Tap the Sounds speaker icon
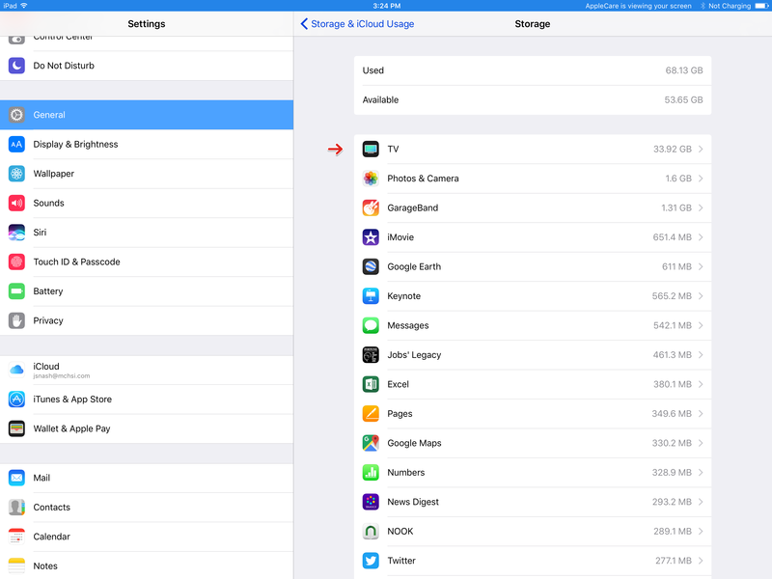 (x=16, y=203)
